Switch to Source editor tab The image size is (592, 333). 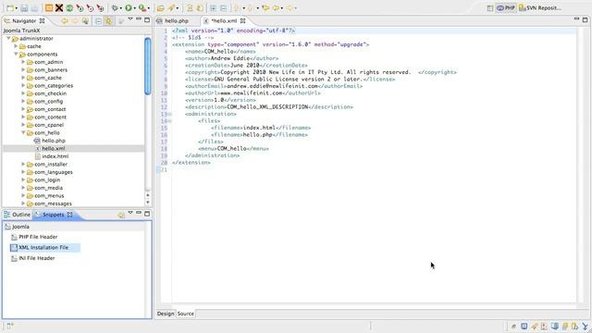click(185, 314)
